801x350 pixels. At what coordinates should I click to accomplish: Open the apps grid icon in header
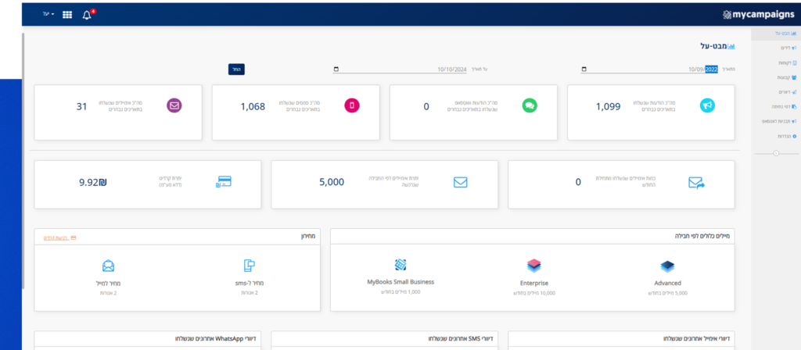[67, 15]
